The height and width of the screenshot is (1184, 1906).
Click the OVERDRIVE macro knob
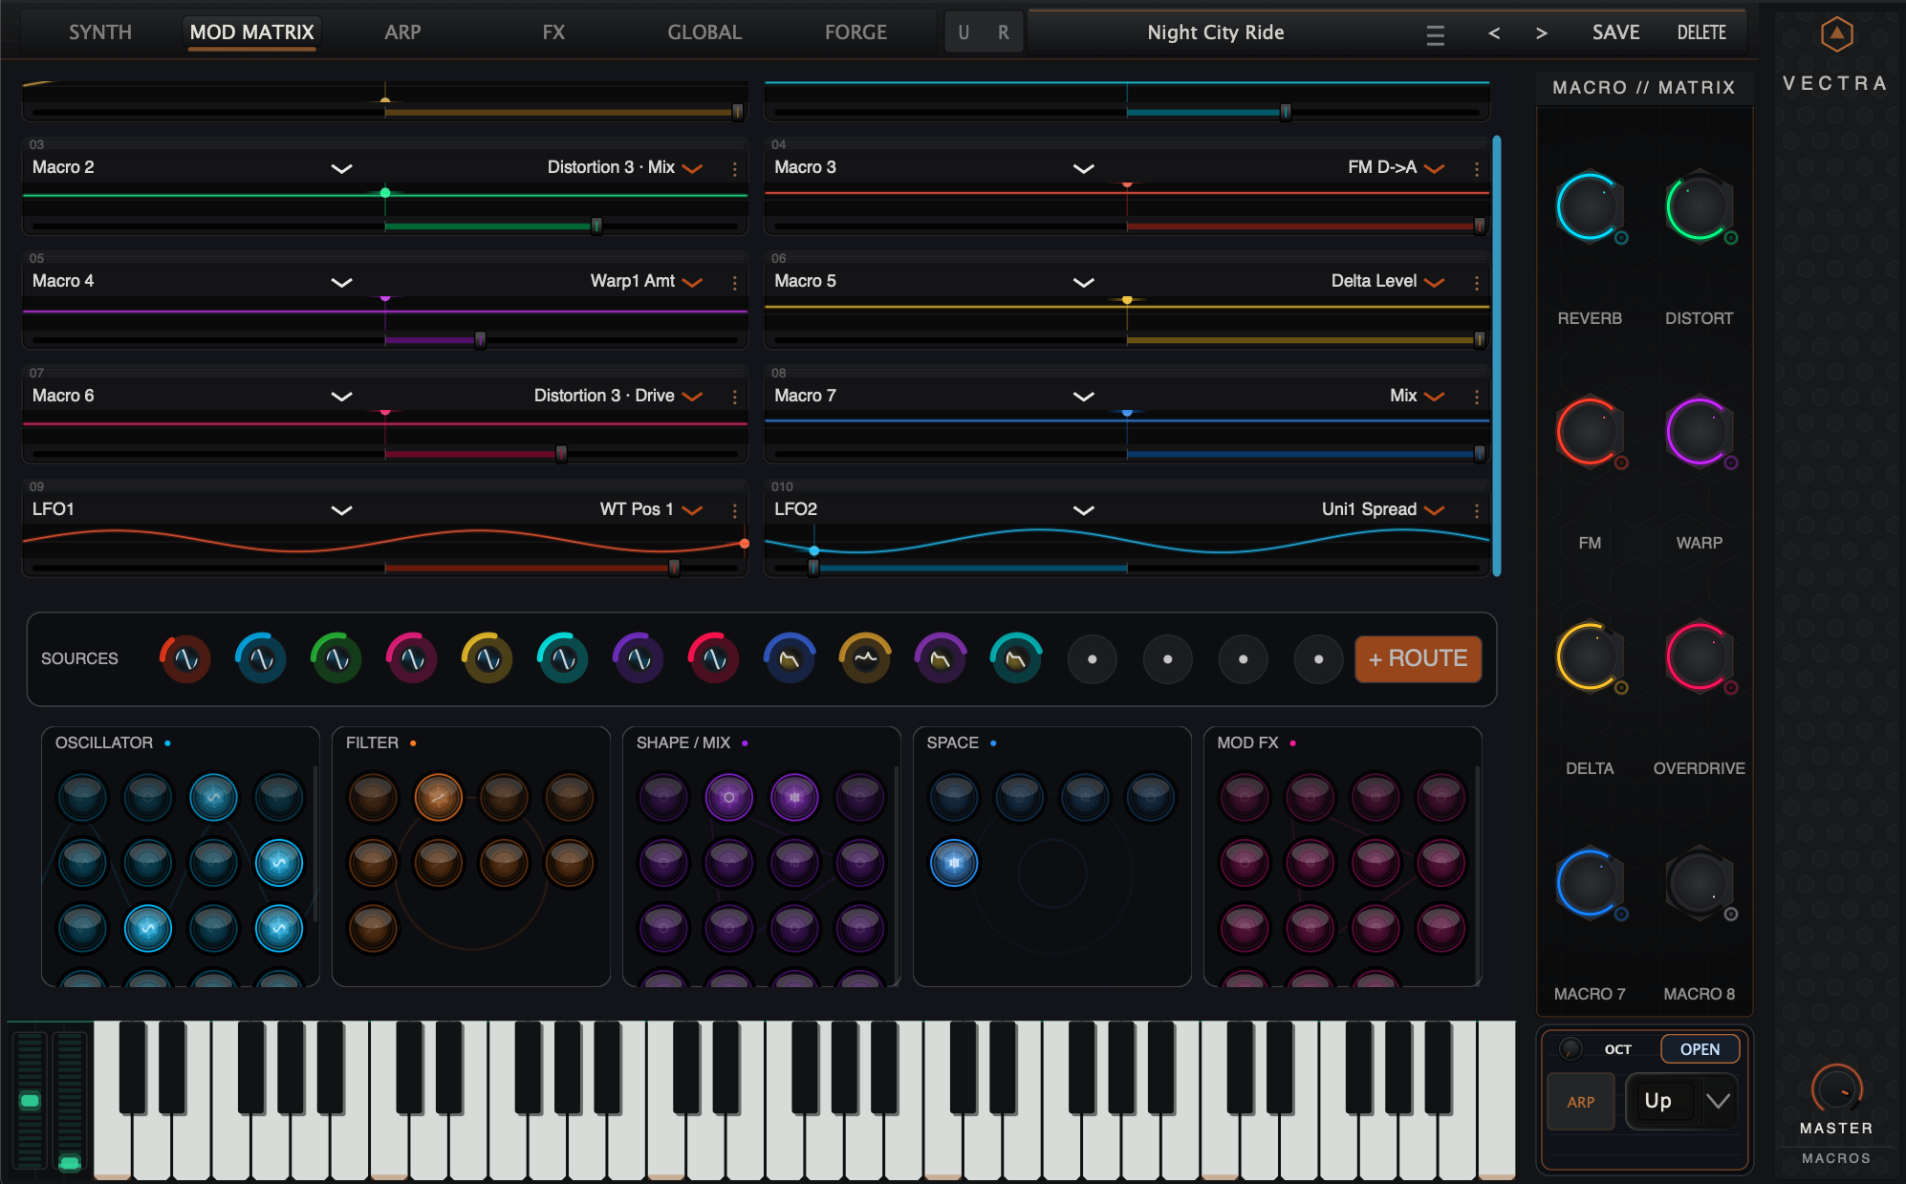point(1699,657)
